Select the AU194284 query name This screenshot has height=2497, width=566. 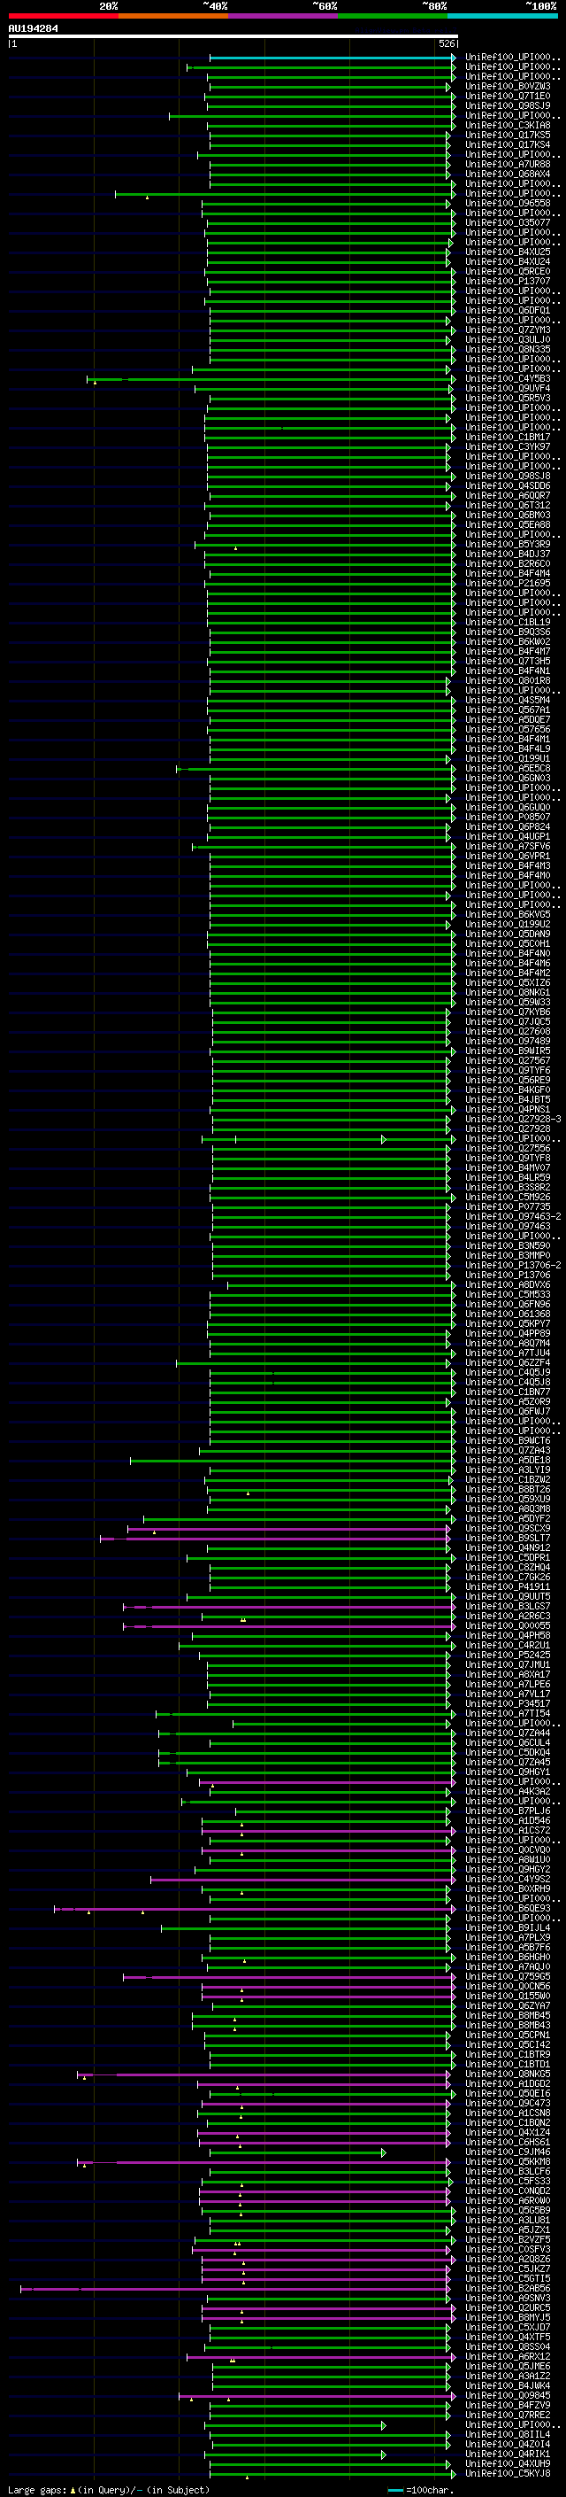(x=33, y=29)
